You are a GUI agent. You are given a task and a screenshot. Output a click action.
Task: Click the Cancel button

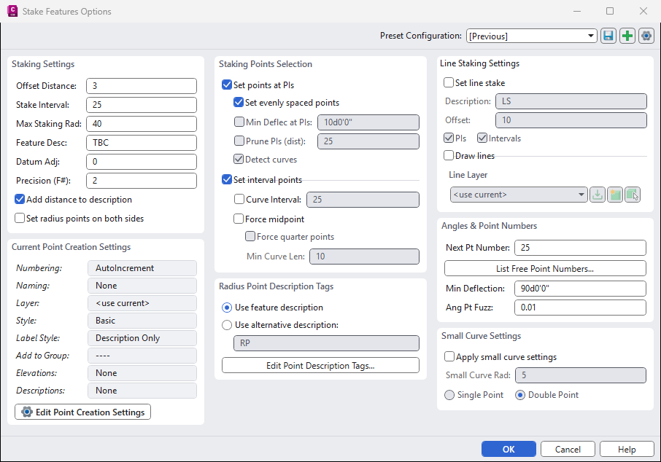click(568, 449)
